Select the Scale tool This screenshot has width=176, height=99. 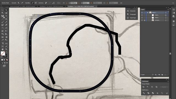click(x=6, y=28)
